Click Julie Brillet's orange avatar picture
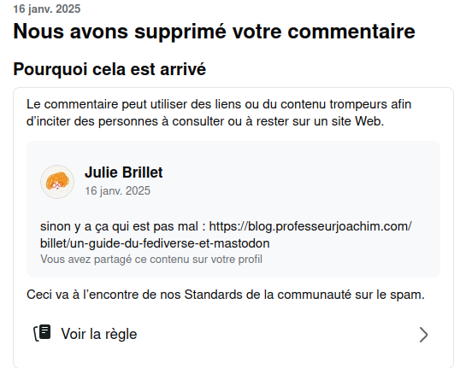This screenshot has width=460, height=368. (x=57, y=182)
